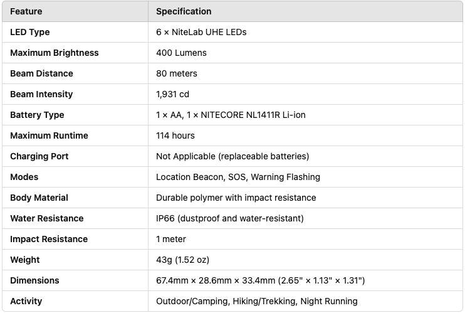Select the LED Type row label

pyautogui.click(x=29, y=32)
